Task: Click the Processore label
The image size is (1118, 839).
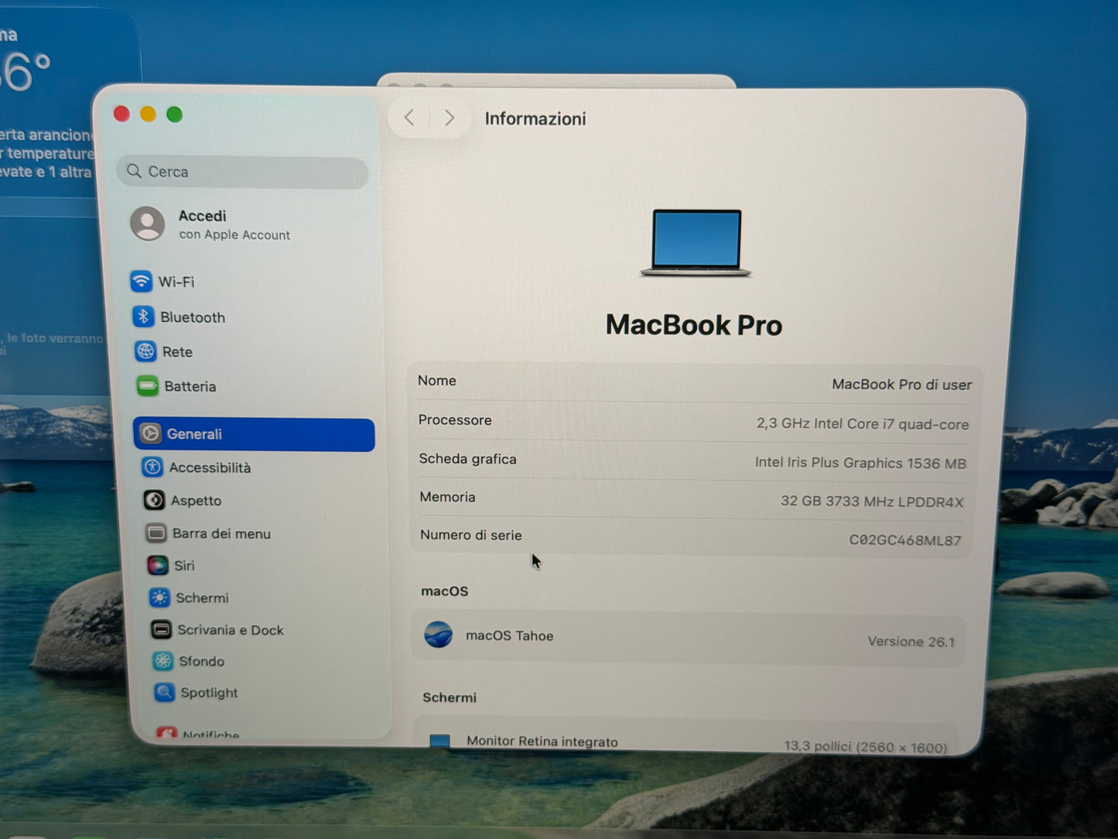Action: (x=455, y=419)
